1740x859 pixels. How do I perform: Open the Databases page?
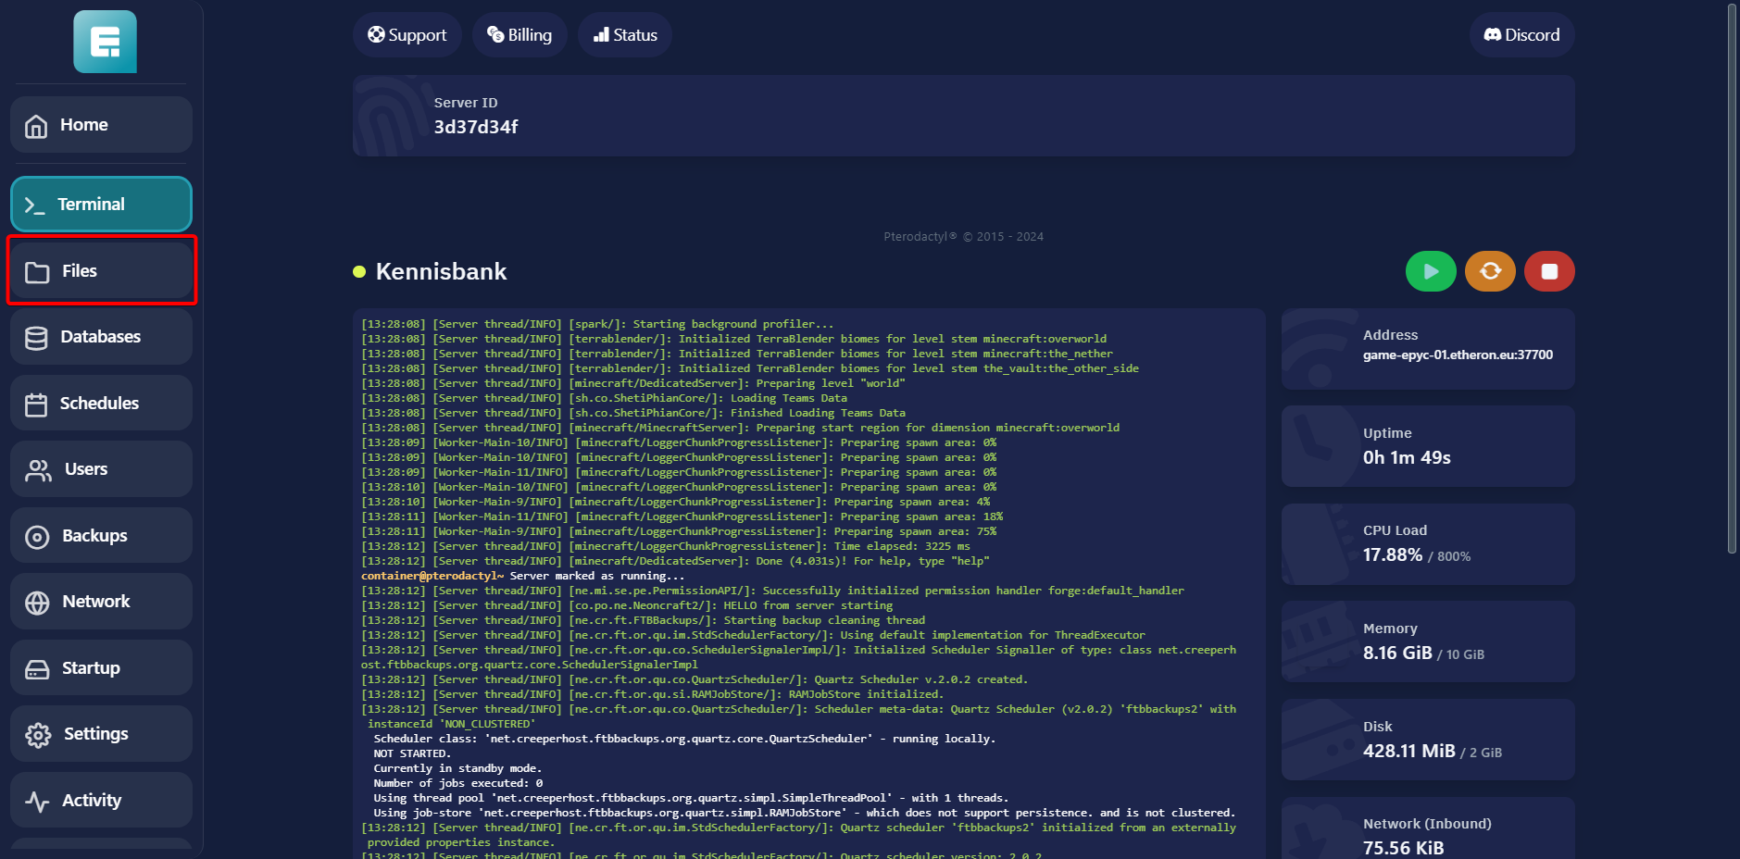pyautogui.click(x=101, y=337)
